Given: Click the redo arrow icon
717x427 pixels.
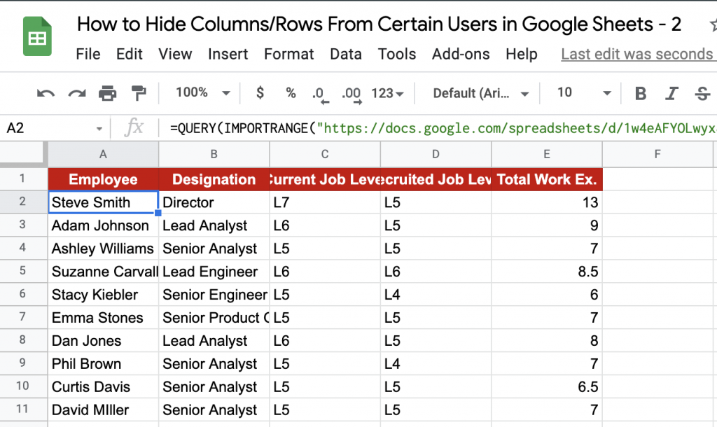Looking at the screenshot, I should (76, 93).
